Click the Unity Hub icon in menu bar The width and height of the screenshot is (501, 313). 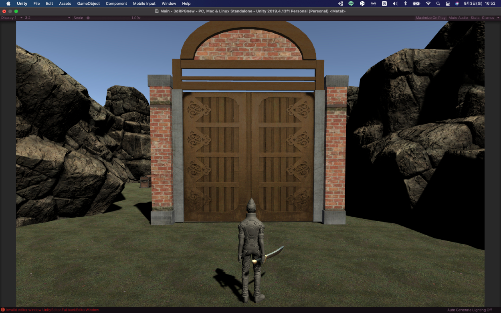tap(340, 4)
